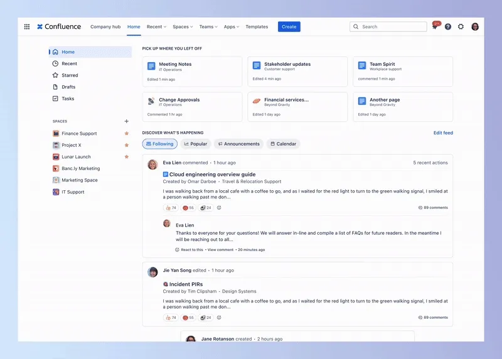Click thumbs-up 74 reaction on Cloud engineering post
The width and height of the screenshot is (502, 359).
171,208
